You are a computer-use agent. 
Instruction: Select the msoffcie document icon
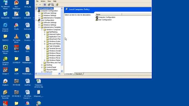(27, 82)
